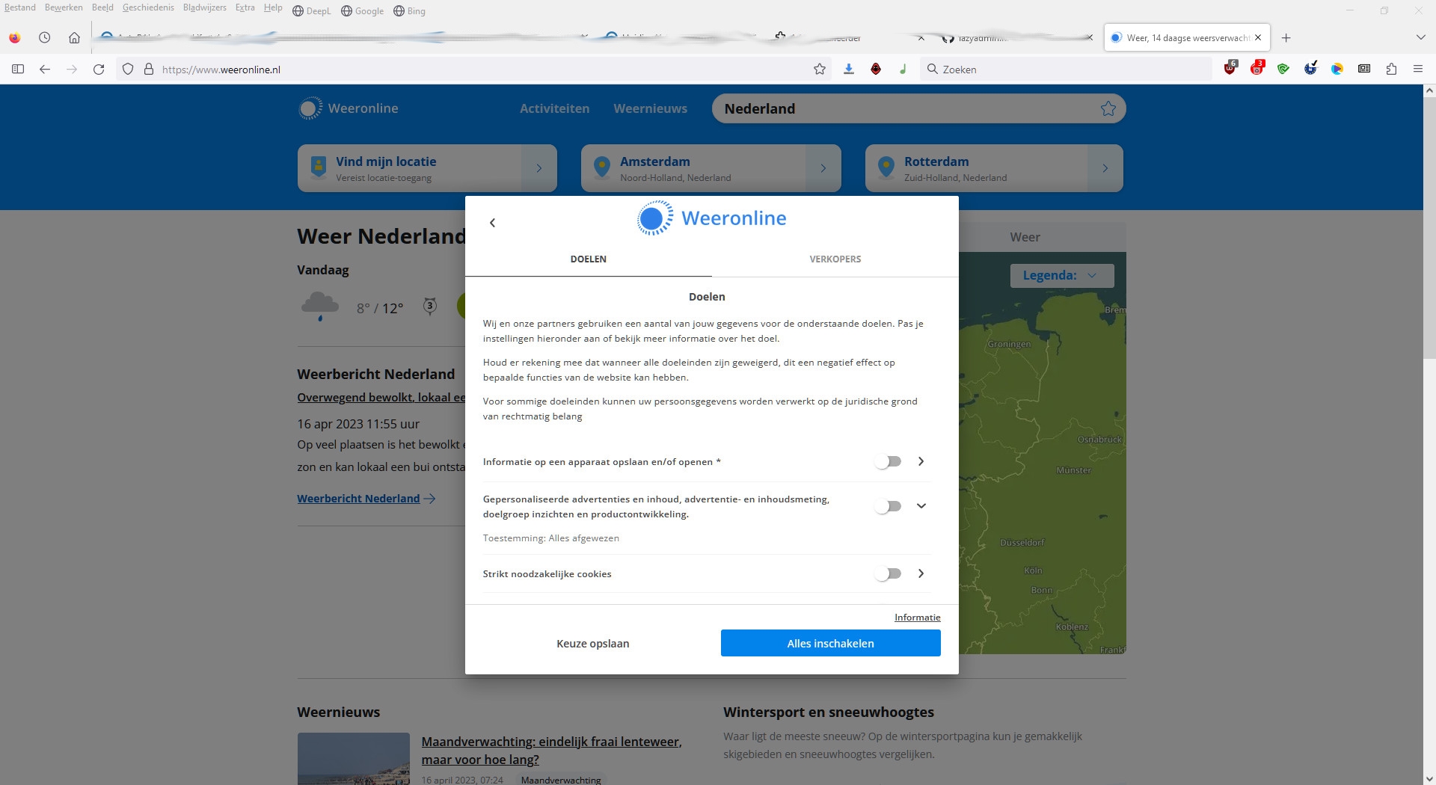Reload the weeronline page

99,70
